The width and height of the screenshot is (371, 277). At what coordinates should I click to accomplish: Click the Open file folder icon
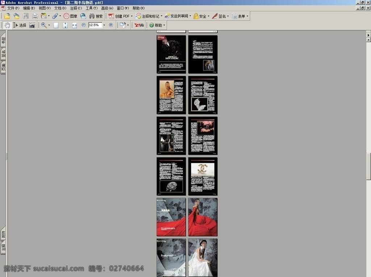pyautogui.click(x=7, y=16)
